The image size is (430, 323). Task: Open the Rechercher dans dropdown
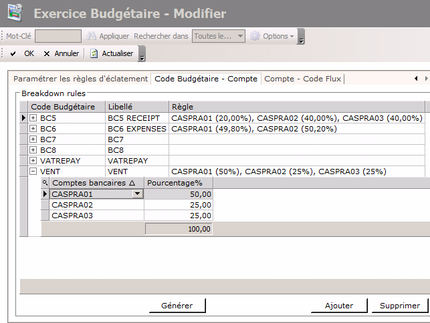pos(240,36)
